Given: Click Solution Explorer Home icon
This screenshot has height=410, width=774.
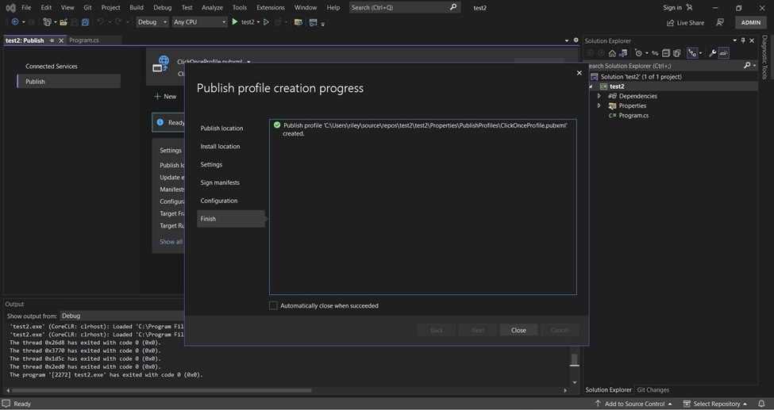Looking at the screenshot, I should [x=612, y=53].
